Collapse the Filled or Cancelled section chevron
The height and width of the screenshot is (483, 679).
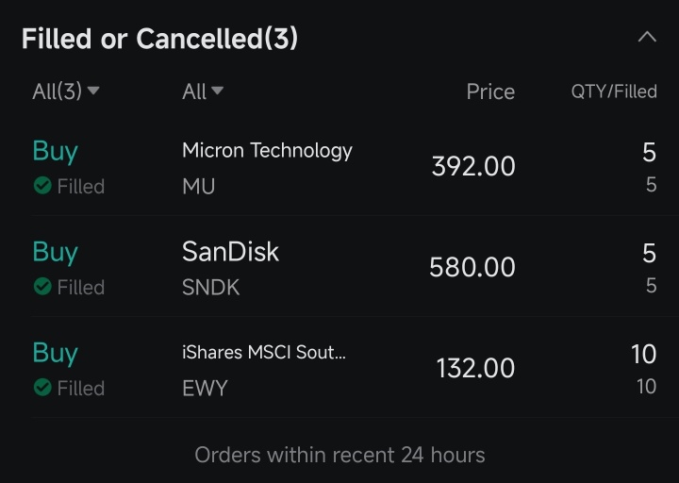(x=647, y=37)
